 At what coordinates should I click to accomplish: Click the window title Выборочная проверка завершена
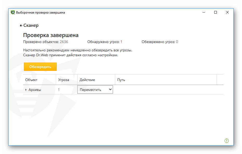[41, 13]
